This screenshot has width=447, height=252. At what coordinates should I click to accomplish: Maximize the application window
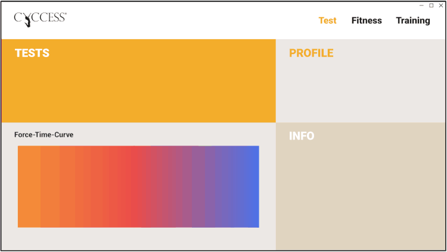click(432, 5)
